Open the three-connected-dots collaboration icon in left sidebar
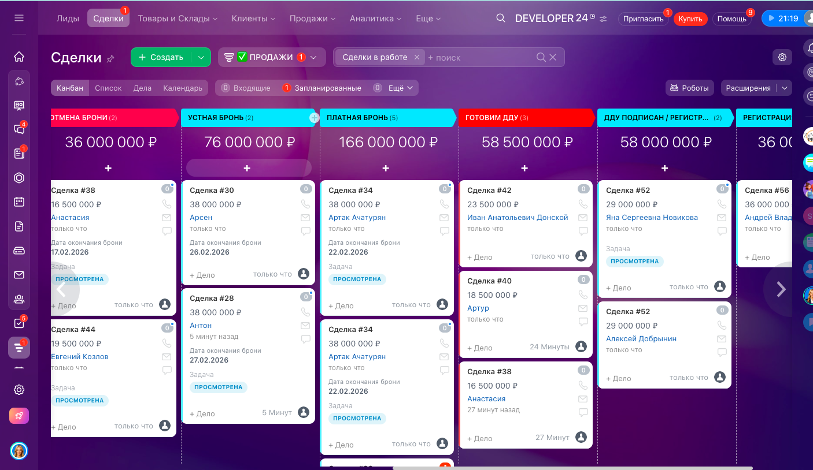The height and width of the screenshot is (470, 813). pyautogui.click(x=19, y=81)
